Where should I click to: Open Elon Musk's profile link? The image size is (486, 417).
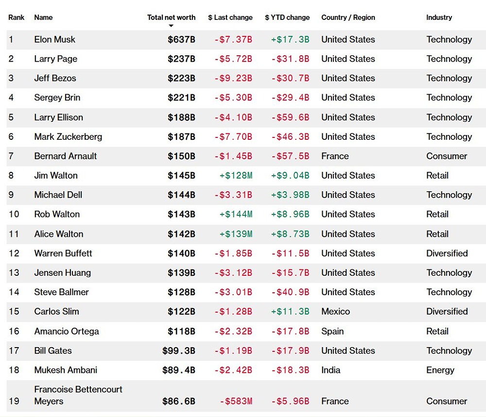click(55, 39)
